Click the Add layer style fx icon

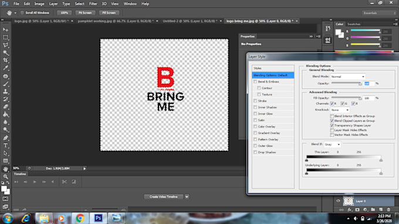point(350,210)
